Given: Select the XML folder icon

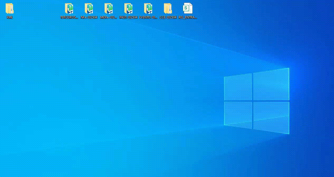Looking at the screenshot, I should [9, 8].
